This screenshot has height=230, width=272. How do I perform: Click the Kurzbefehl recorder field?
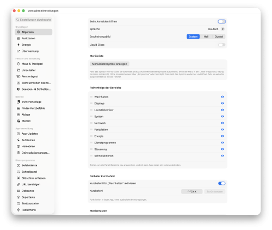tap(191, 191)
